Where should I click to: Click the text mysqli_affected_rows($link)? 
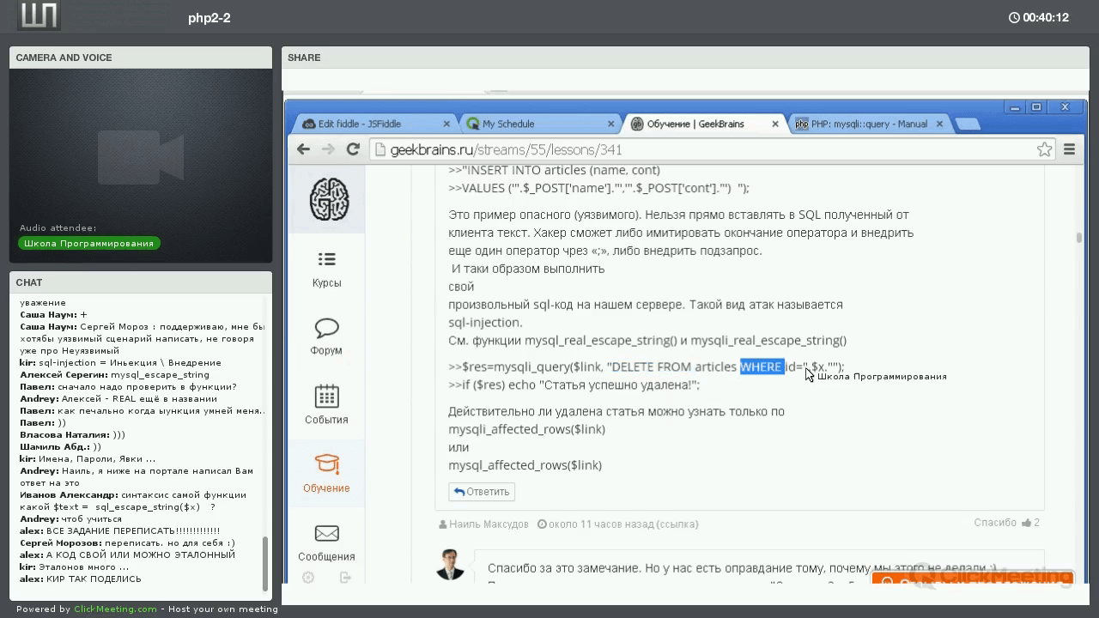pyautogui.click(x=526, y=429)
